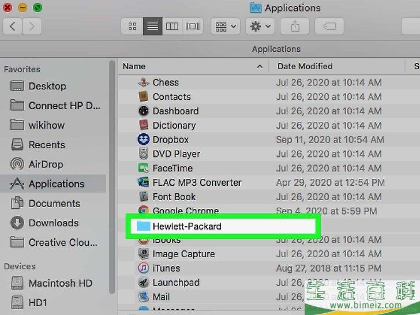Click FLAC MP3 Converter date Apr 29
The height and width of the screenshot is (315, 420).
[330, 182]
